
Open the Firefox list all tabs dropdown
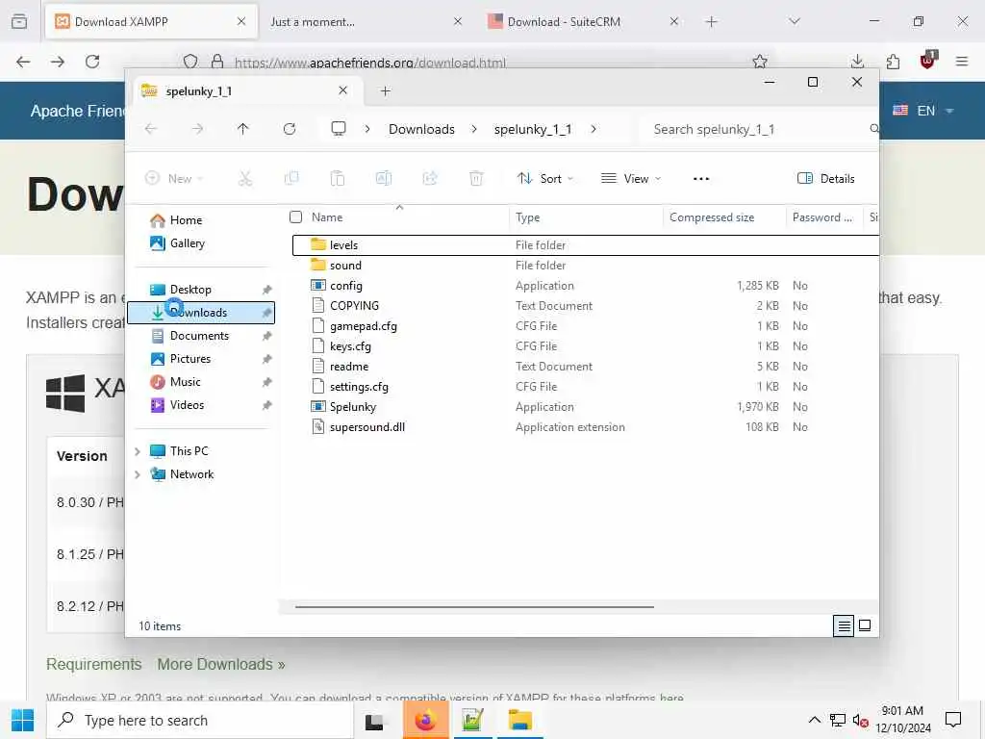[795, 21]
